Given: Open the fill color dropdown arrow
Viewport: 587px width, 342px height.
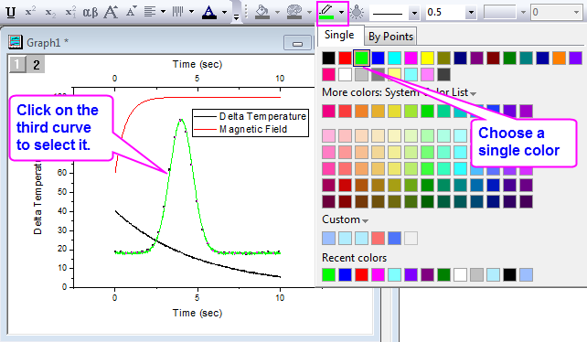Looking at the screenshot, I should (277, 12).
